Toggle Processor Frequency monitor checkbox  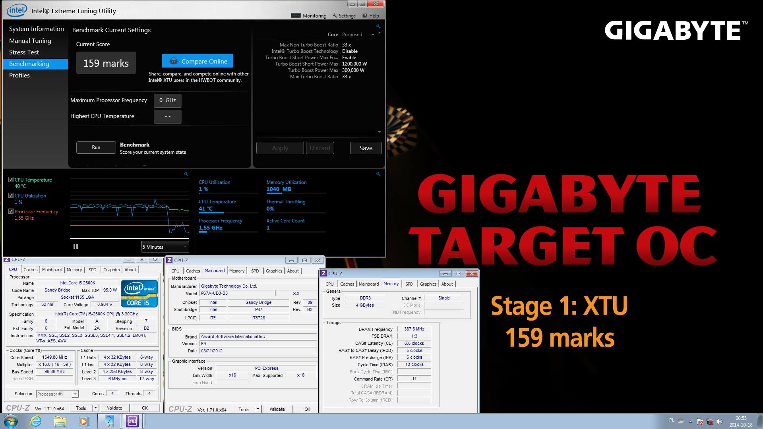11,211
